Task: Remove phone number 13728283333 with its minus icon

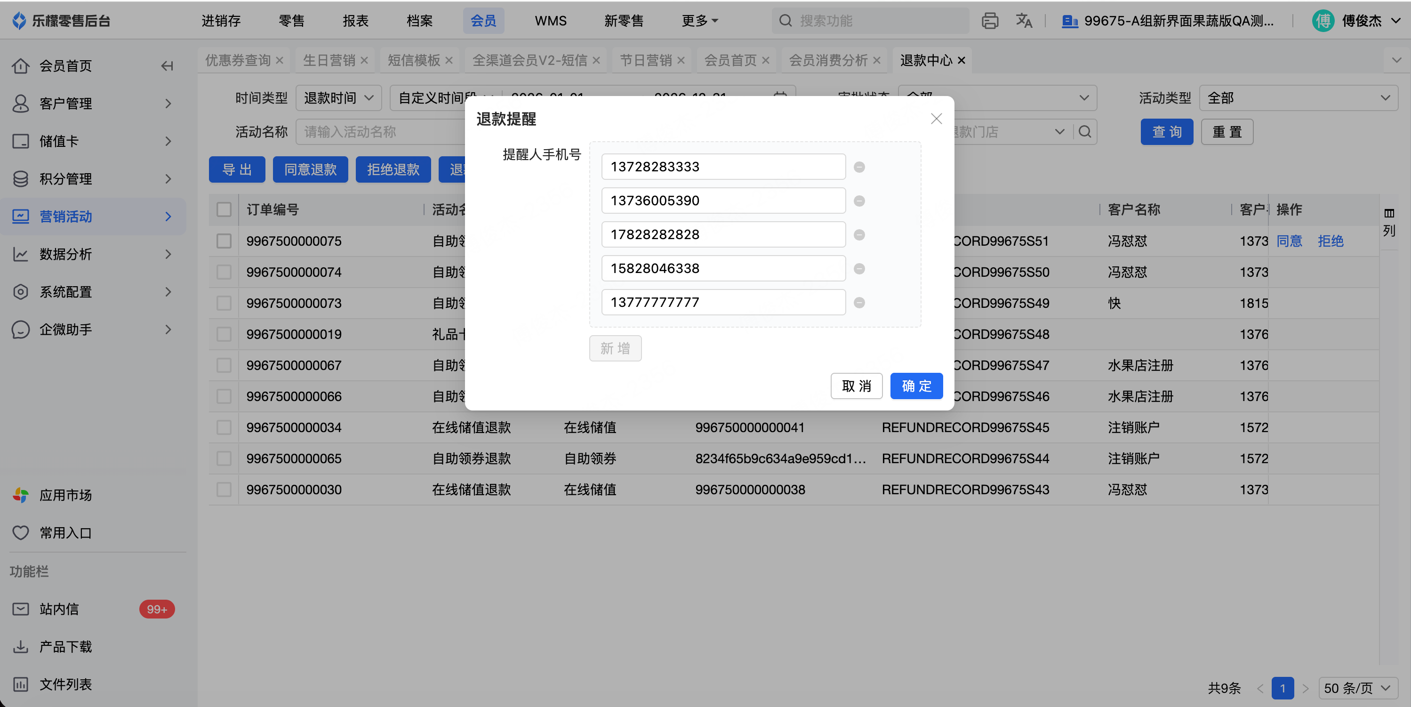Action: click(x=859, y=167)
